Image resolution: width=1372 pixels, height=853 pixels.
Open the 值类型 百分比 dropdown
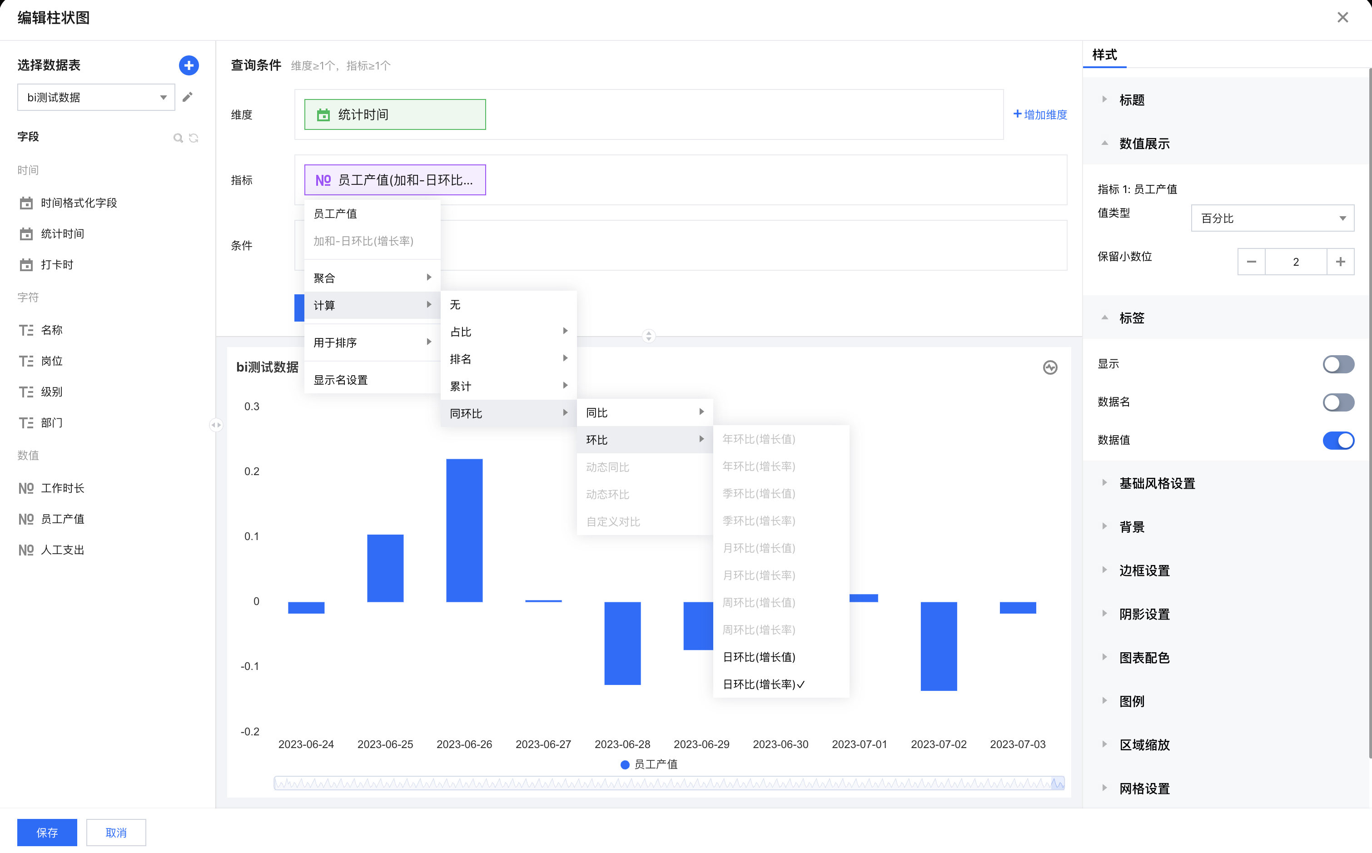[x=1272, y=218]
